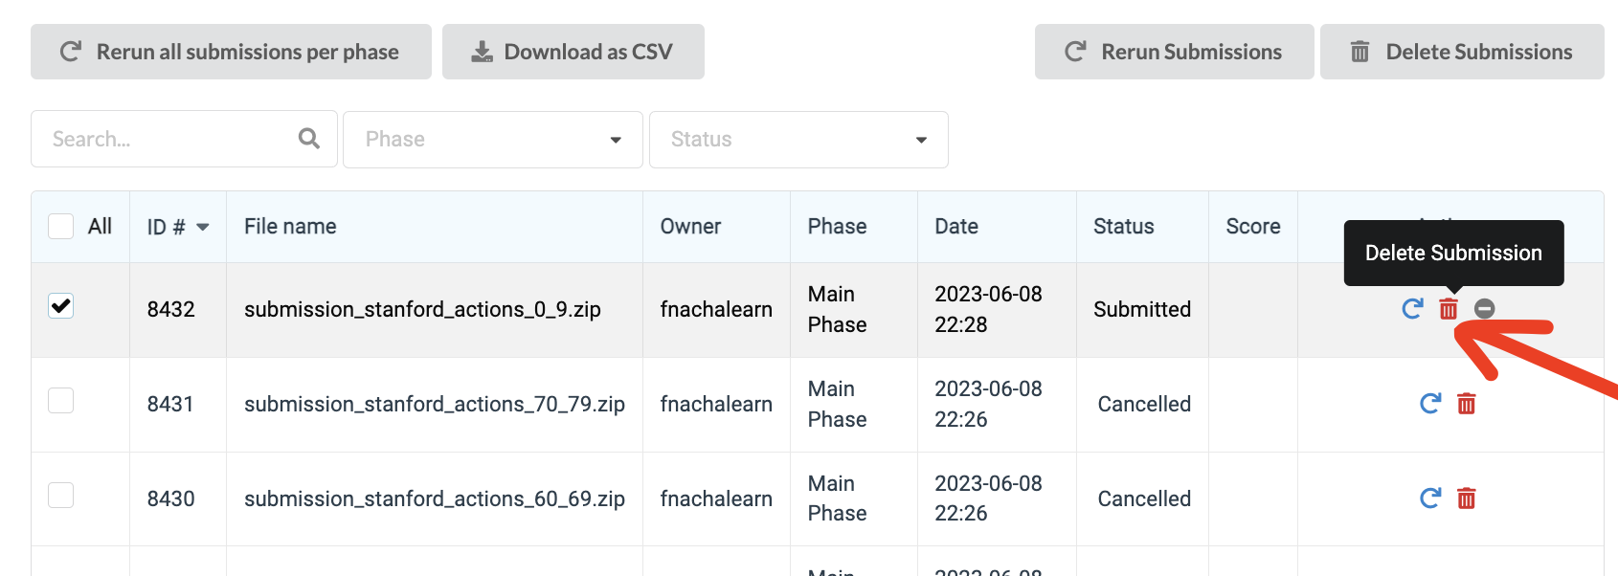Delete submission 8432 via its trash icon

[1449, 309]
